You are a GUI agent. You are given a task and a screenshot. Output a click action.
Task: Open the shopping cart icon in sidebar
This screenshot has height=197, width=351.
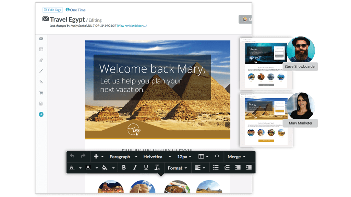pyautogui.click(x=41, y=93)
